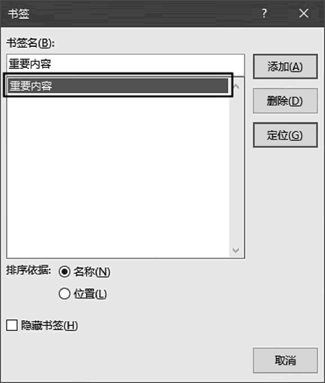
Task: Select 位置(L) sort radio button
Action: [x=64, y=293]
